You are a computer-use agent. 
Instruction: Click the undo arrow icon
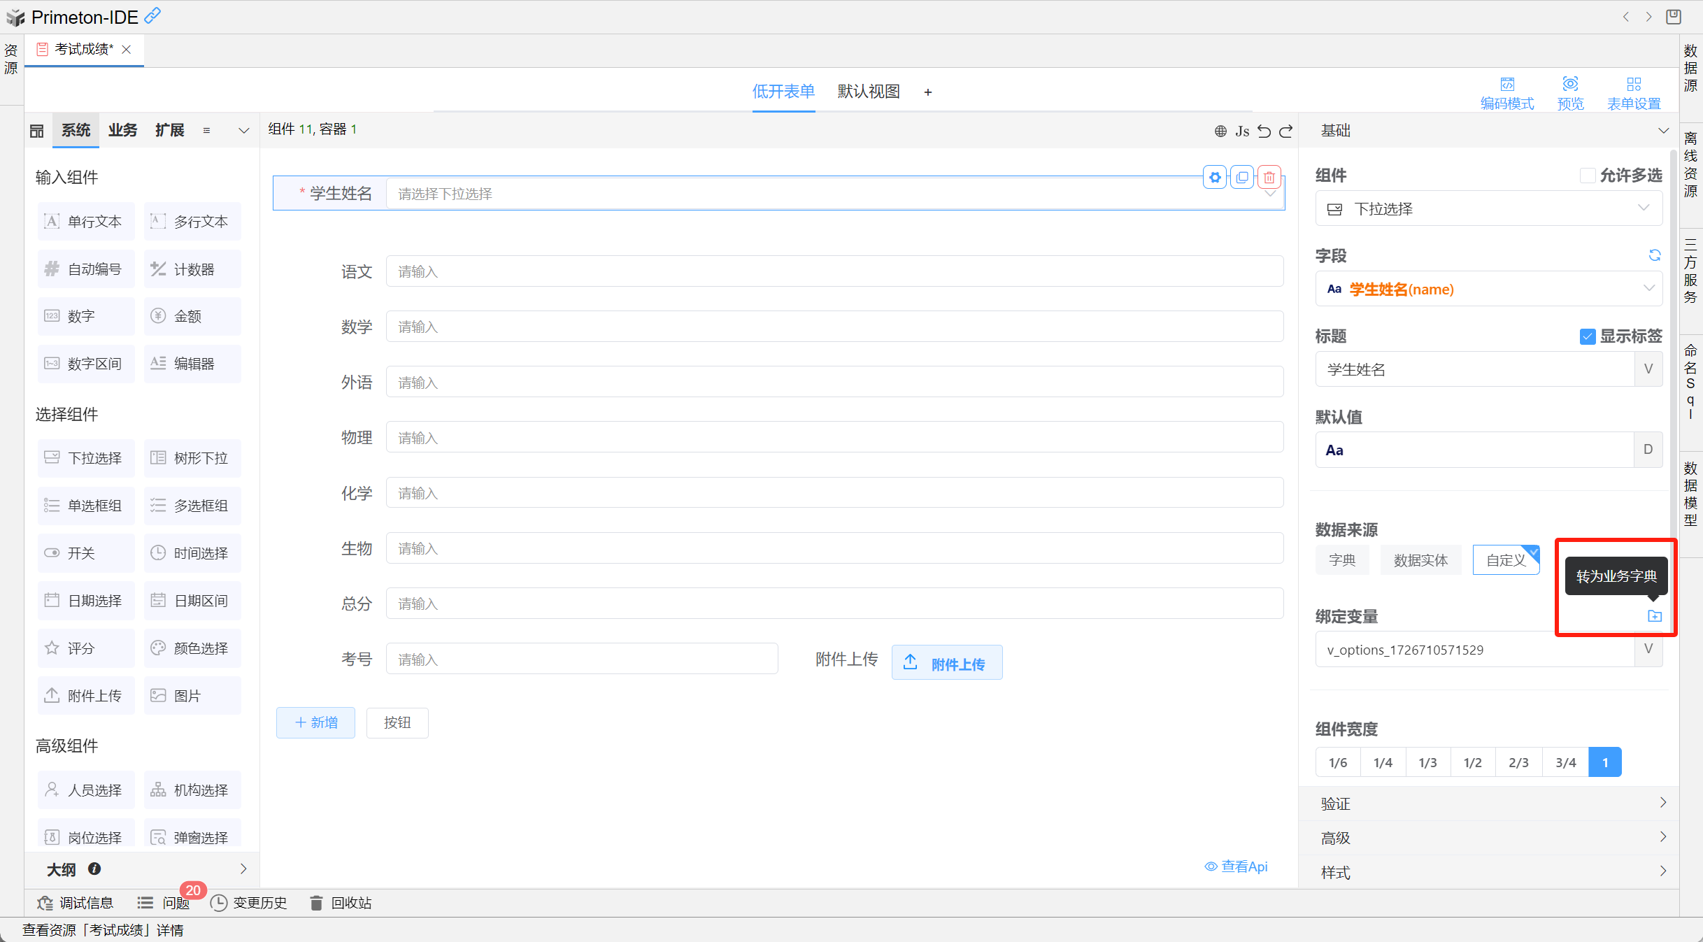1264,131
